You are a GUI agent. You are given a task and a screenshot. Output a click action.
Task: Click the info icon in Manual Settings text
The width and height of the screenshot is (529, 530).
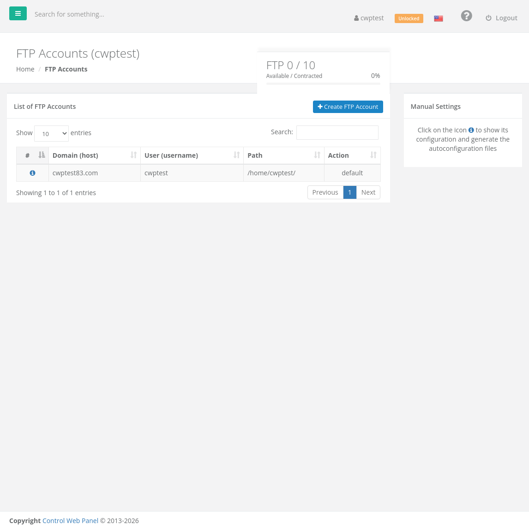[x=471, y=130]
